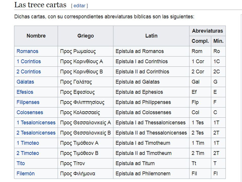Click the Latín column header
Viewport: 242px width, 182px height.
(151, 36)
